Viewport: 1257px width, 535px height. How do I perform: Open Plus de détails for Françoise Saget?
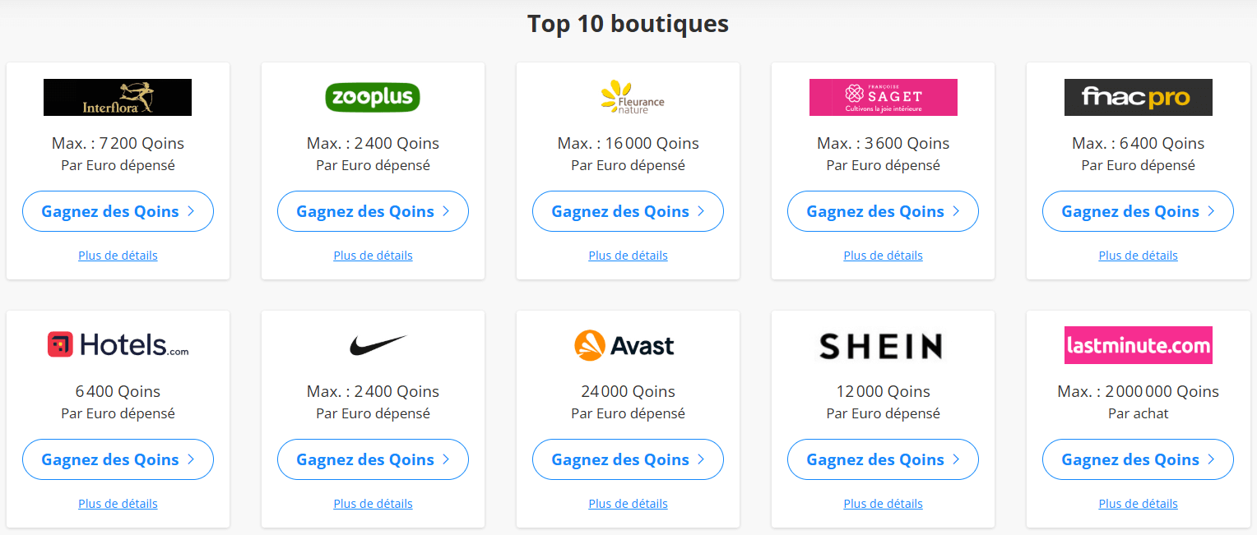coord(883,255)
